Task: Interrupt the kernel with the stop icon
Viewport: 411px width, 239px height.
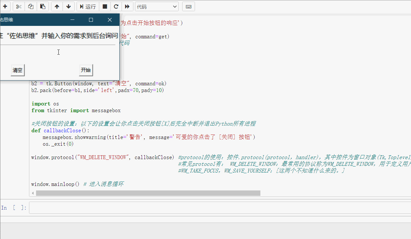Action: click(x=105, y=6)
